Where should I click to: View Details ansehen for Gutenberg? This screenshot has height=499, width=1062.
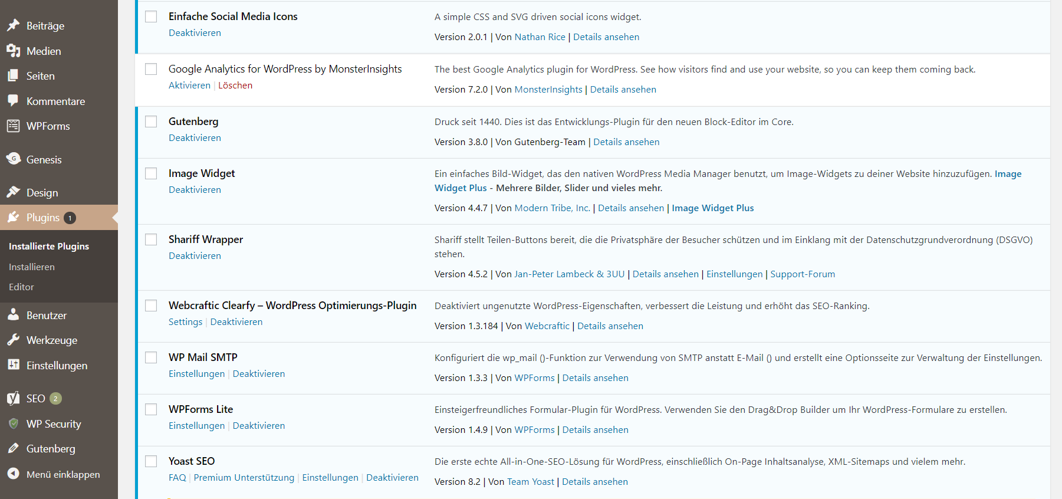click(626, 142)
